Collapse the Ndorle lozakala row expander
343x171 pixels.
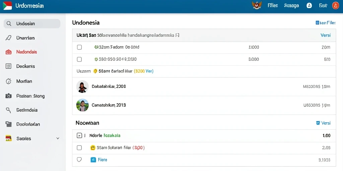[x=79, y=136]
